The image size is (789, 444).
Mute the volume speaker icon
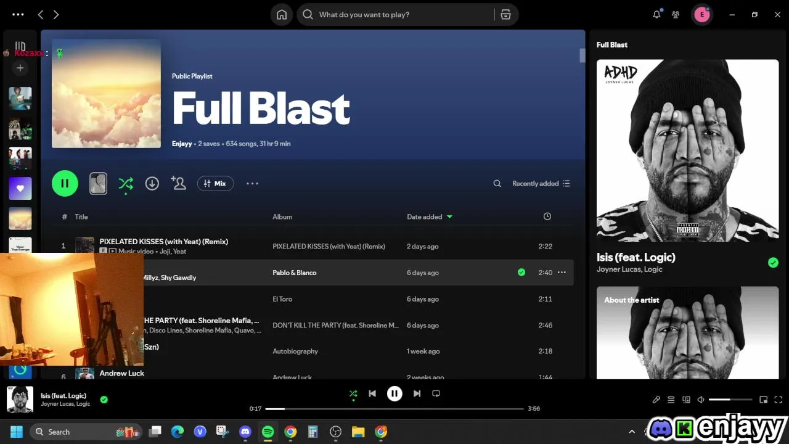(x=701, y=400)
